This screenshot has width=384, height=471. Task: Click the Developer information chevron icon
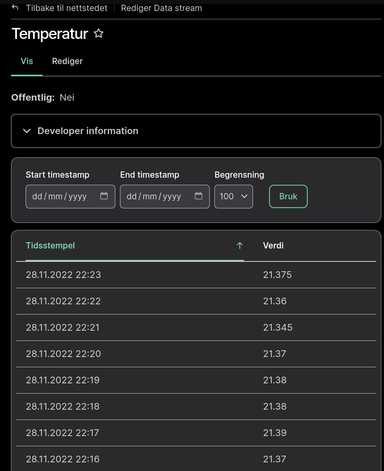pyautogui.click(x=27, y=131)
